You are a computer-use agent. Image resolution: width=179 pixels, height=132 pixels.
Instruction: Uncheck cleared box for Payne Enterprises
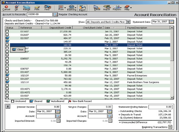coord(7,75)
